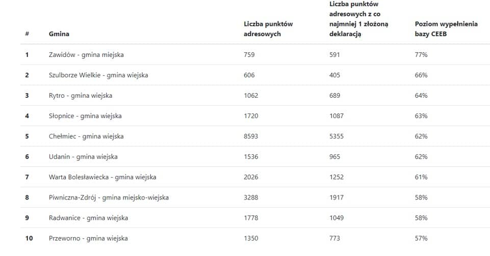Select Szulborze Wielkie - gmina wiejska

click(x=98, y=75)
